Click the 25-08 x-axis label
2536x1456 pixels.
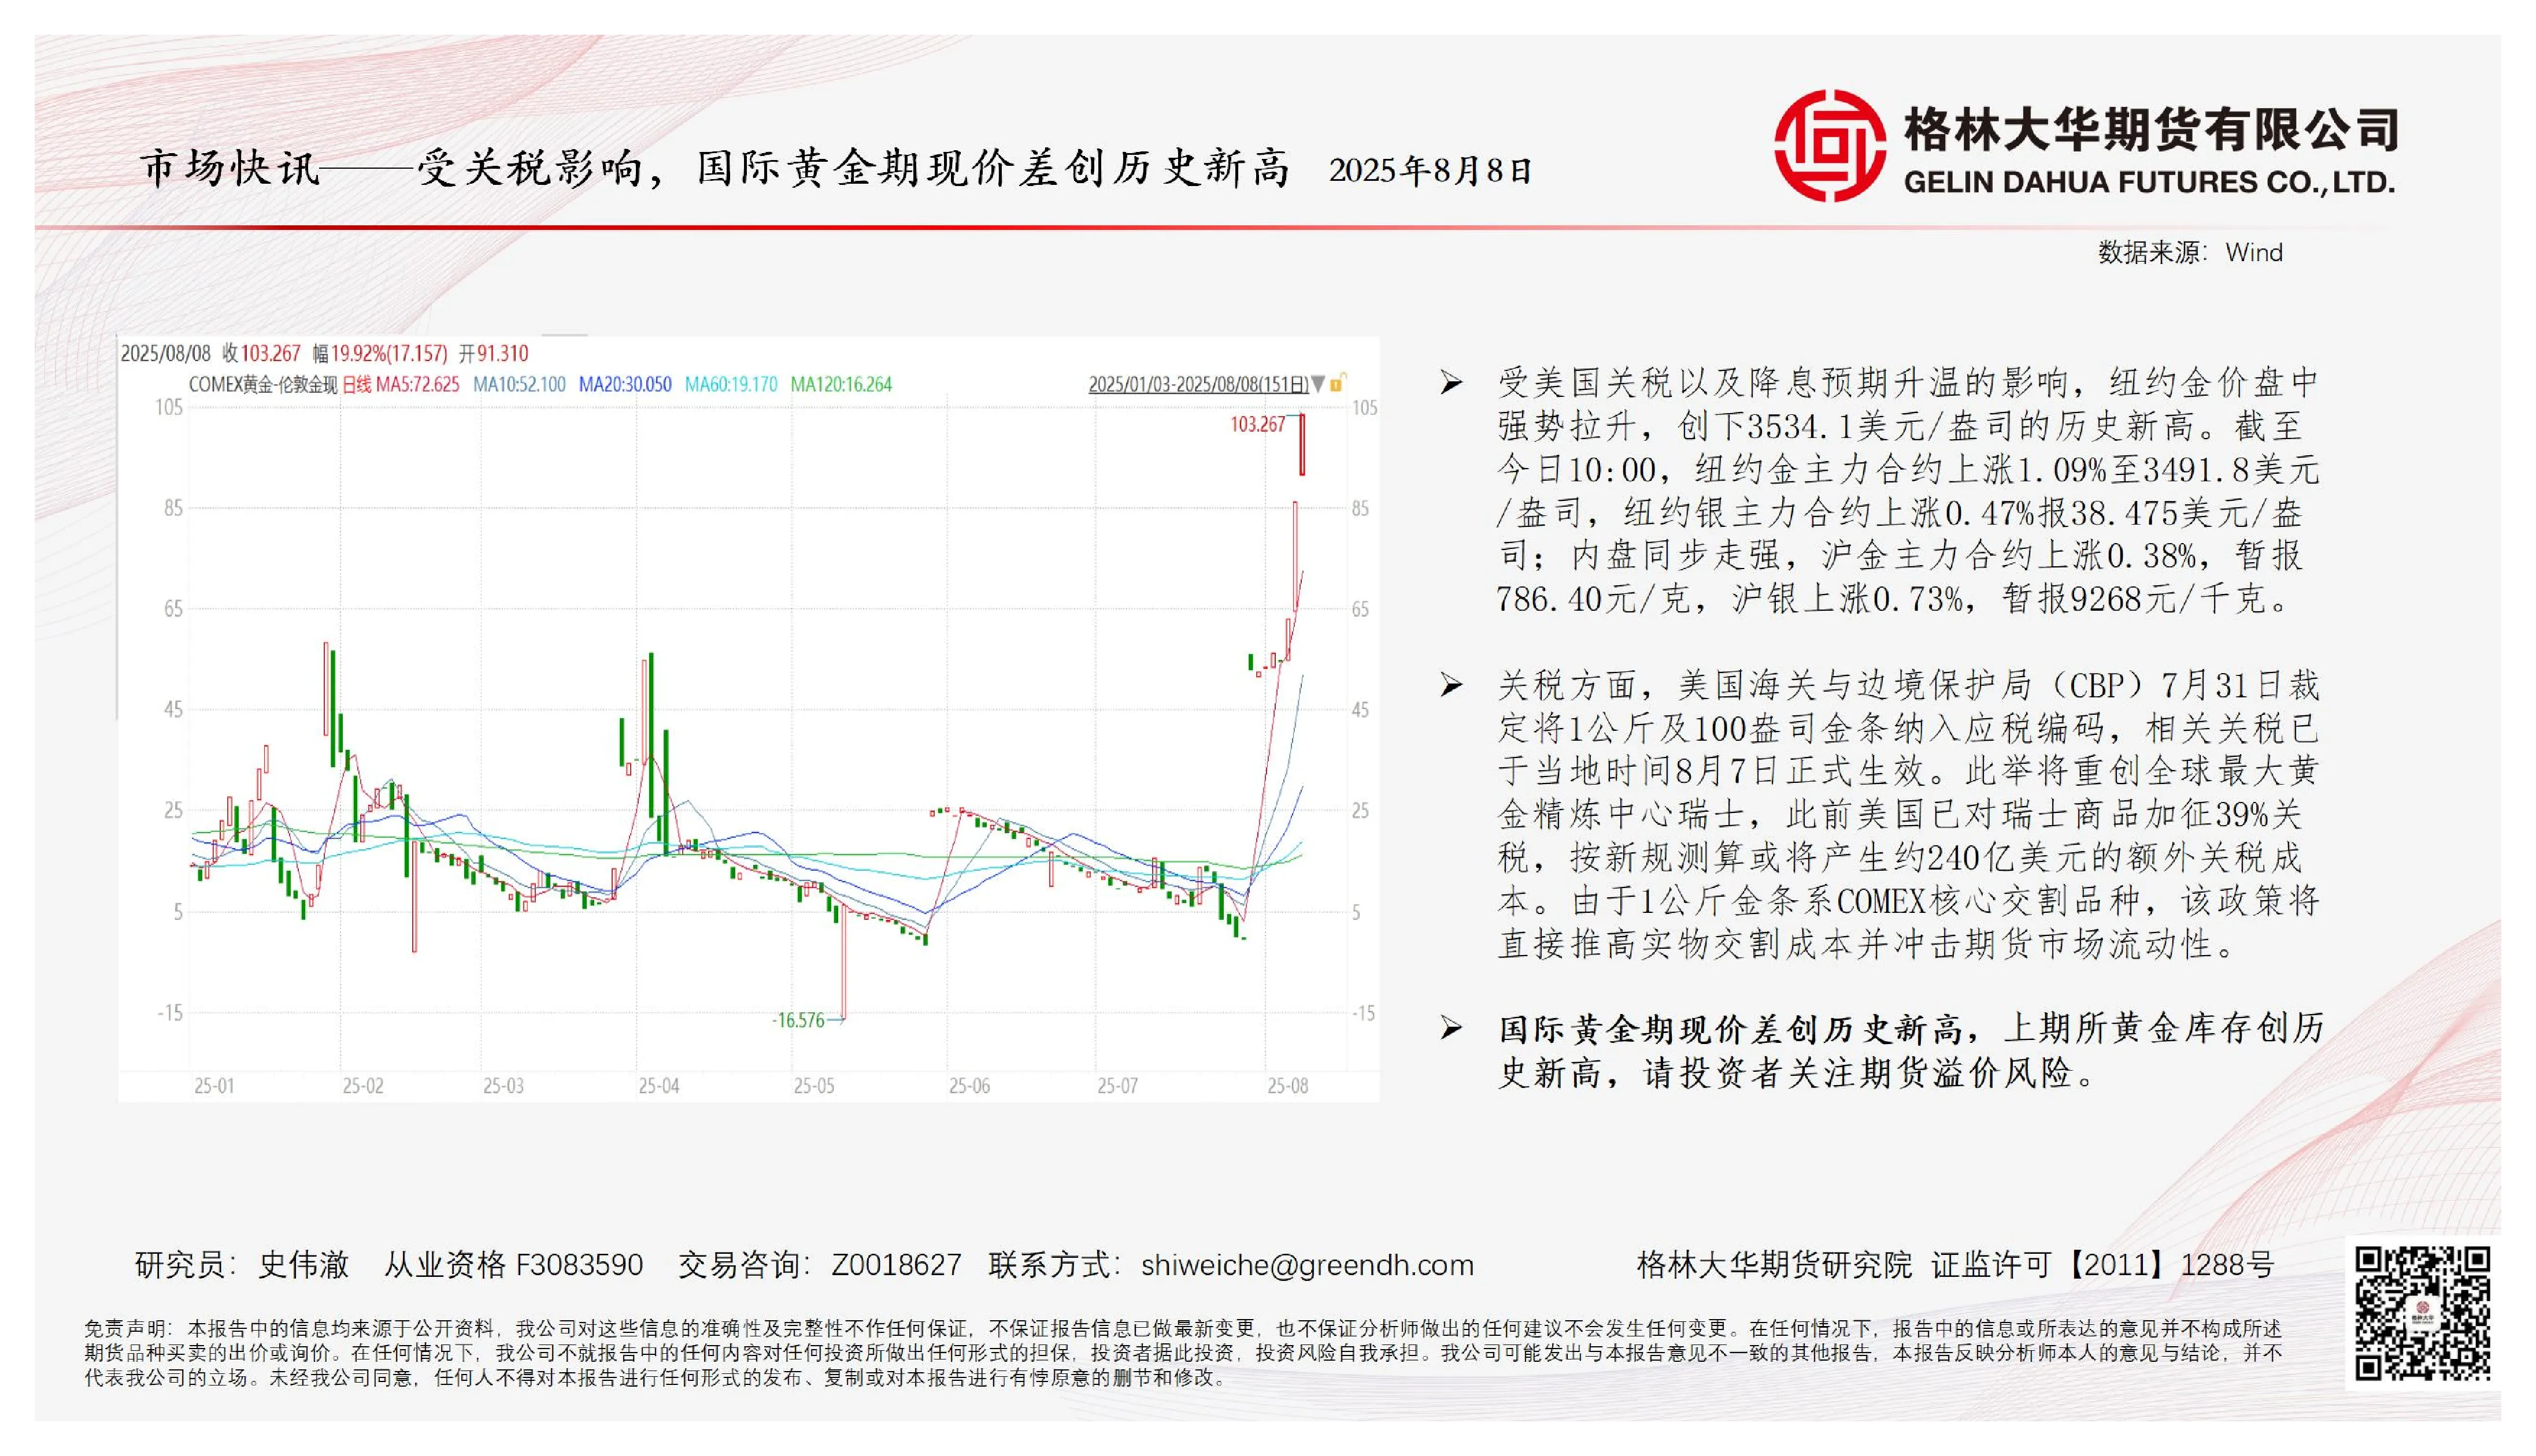(x=1287, y=1086)
